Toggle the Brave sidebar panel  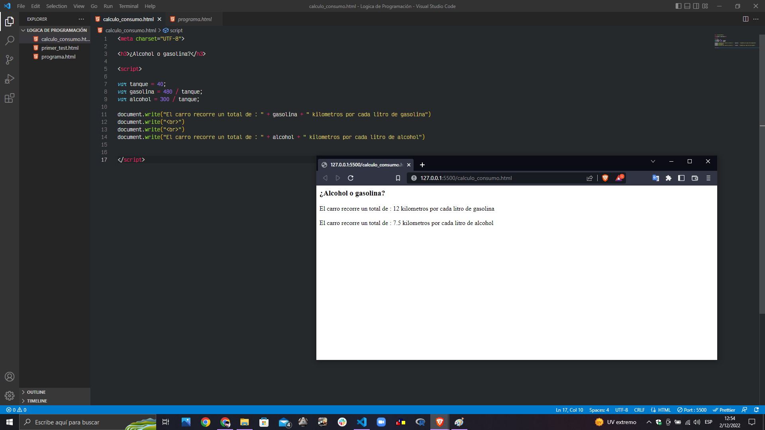click(x=681, y=178)
